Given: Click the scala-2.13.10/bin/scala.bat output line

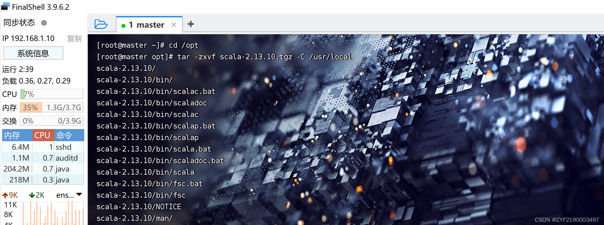Looking at the screenshot, I should pos(154,149).
